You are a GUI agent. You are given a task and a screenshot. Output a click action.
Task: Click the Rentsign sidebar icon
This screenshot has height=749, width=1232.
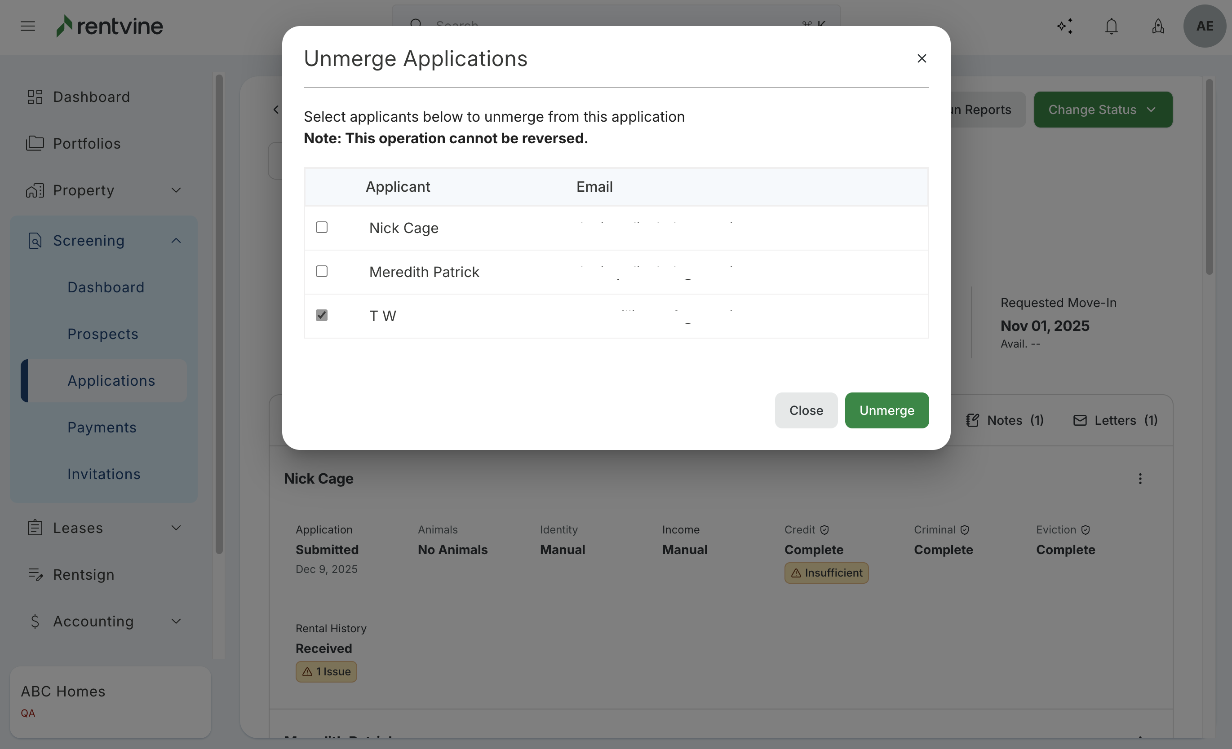click(35, 575)
